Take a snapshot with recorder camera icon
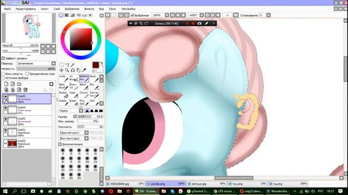Screen dimensions: 348x195 click(200, 23)
